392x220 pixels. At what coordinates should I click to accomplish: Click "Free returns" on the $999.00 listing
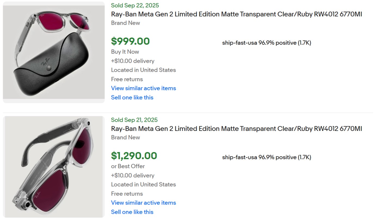click(127, 79)
